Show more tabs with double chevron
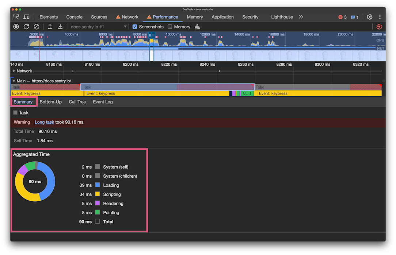Screen dimensions: 396x255 tap(301, 17)
